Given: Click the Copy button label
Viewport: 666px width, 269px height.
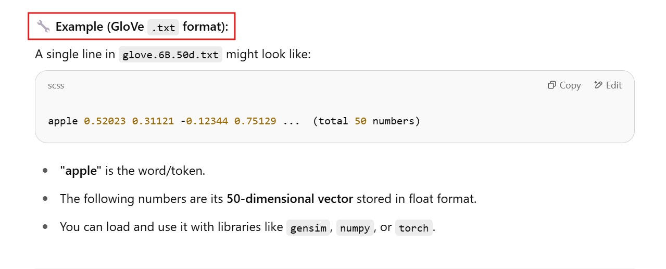Looking at the screenshot, I should tap(570, 85).
